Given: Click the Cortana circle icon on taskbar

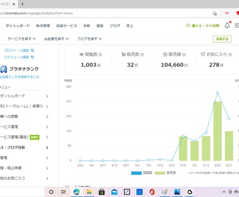Looking at the screenshot, I should 51,192.
